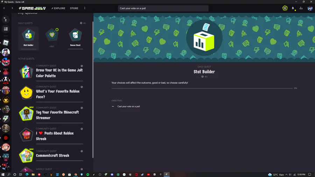Screen dimensions: 315x177
Task: Click the clock icon on Draw Your OC quest
Action: pos(82,66)
